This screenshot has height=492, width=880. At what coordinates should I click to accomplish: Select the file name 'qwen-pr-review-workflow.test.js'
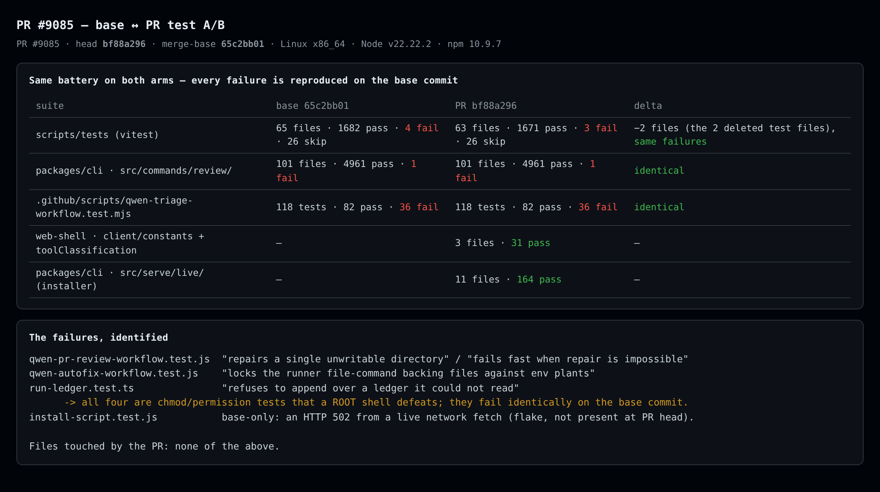coord(119,359)
